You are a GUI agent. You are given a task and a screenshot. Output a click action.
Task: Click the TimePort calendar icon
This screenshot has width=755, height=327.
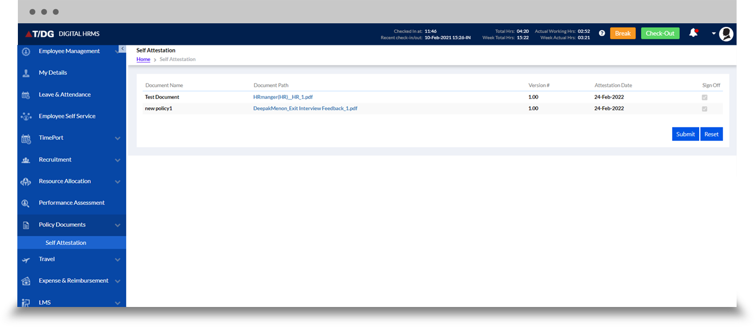pyautogui.click(x=25, y=139)
